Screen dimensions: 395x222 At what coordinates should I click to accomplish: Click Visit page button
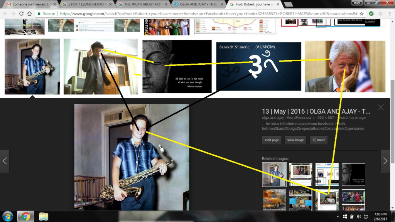tap(272, 140)
